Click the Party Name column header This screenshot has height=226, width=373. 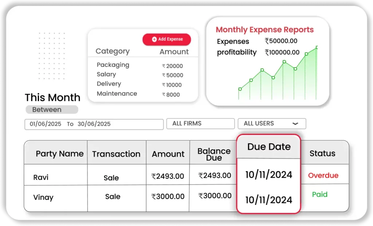pos(59,154)
